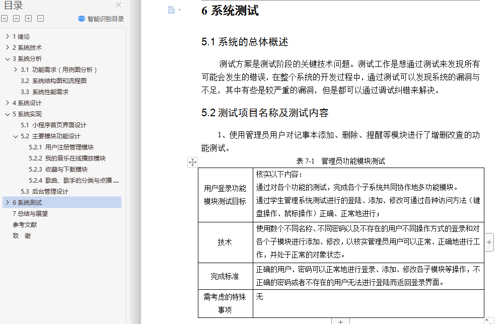Go to 5.2.3 收藏与下载模块

pyautogui.click(x=58, y=169)
